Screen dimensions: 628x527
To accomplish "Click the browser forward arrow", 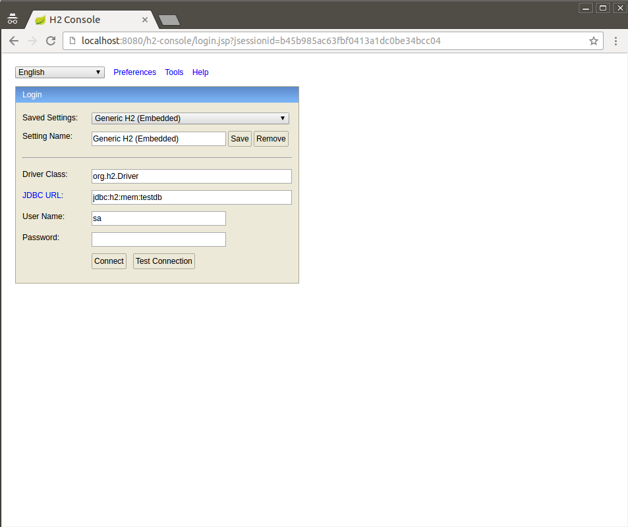I will [x=32, y=41].
